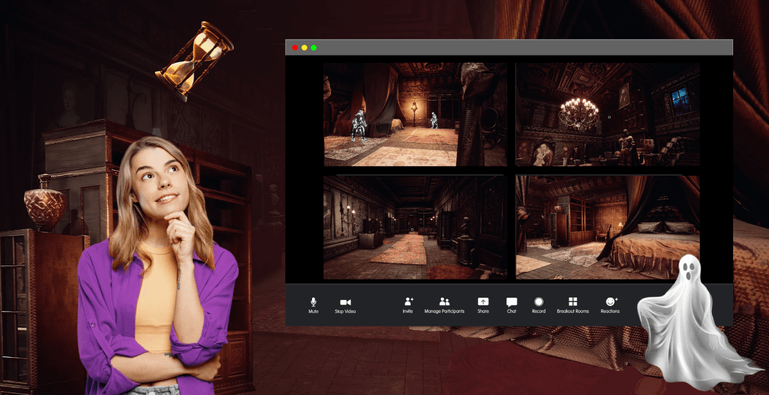Open the Reactions smiley icon
This screenshot has height=395, width=769.
coord(610,301)
